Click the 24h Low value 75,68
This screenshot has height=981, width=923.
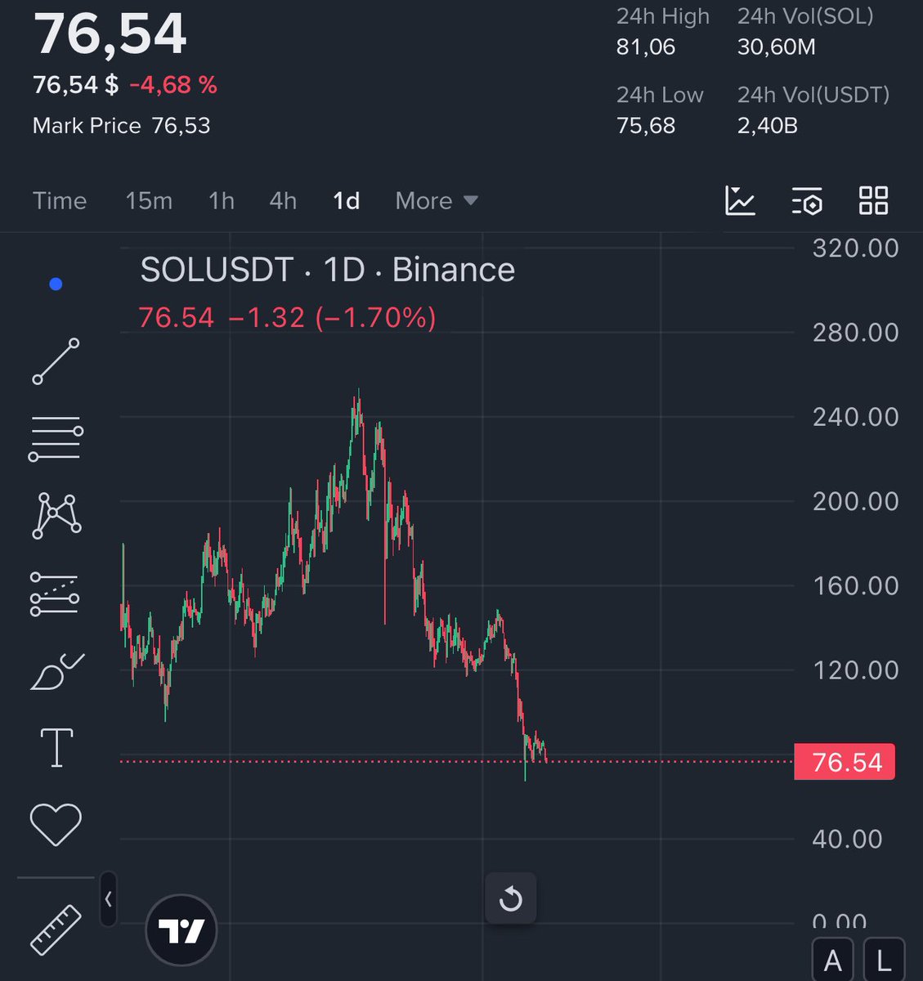click(x=646, y=125)
